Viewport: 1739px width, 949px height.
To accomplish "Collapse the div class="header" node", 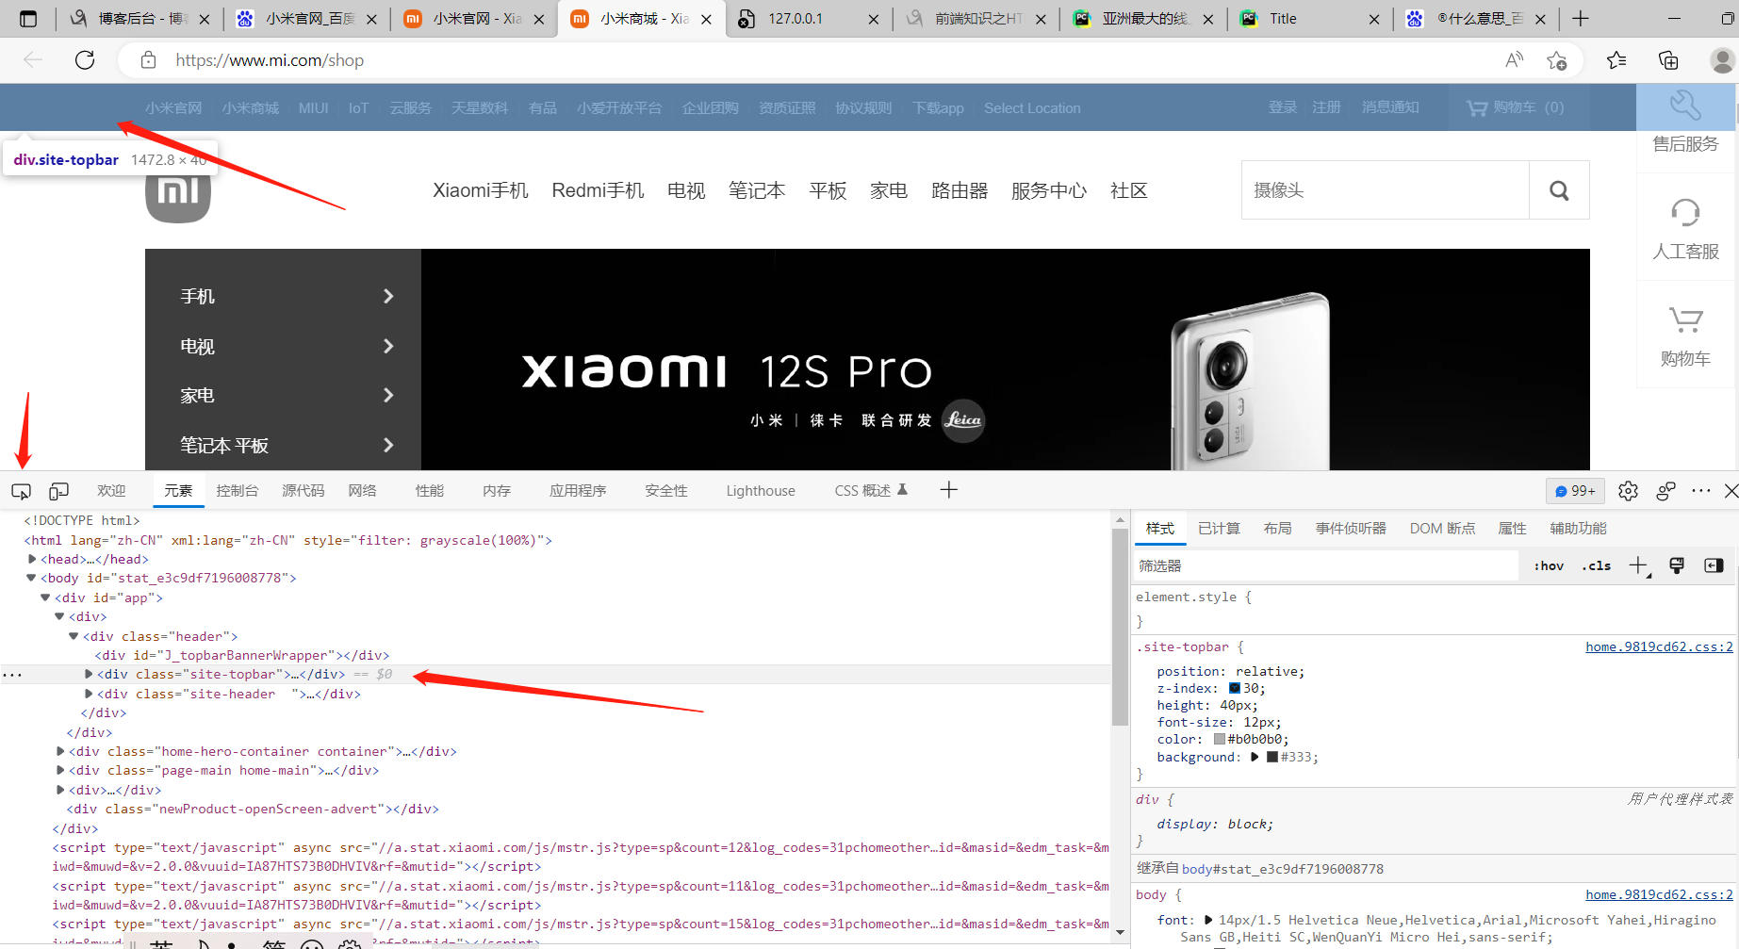I will click(74, 636).
